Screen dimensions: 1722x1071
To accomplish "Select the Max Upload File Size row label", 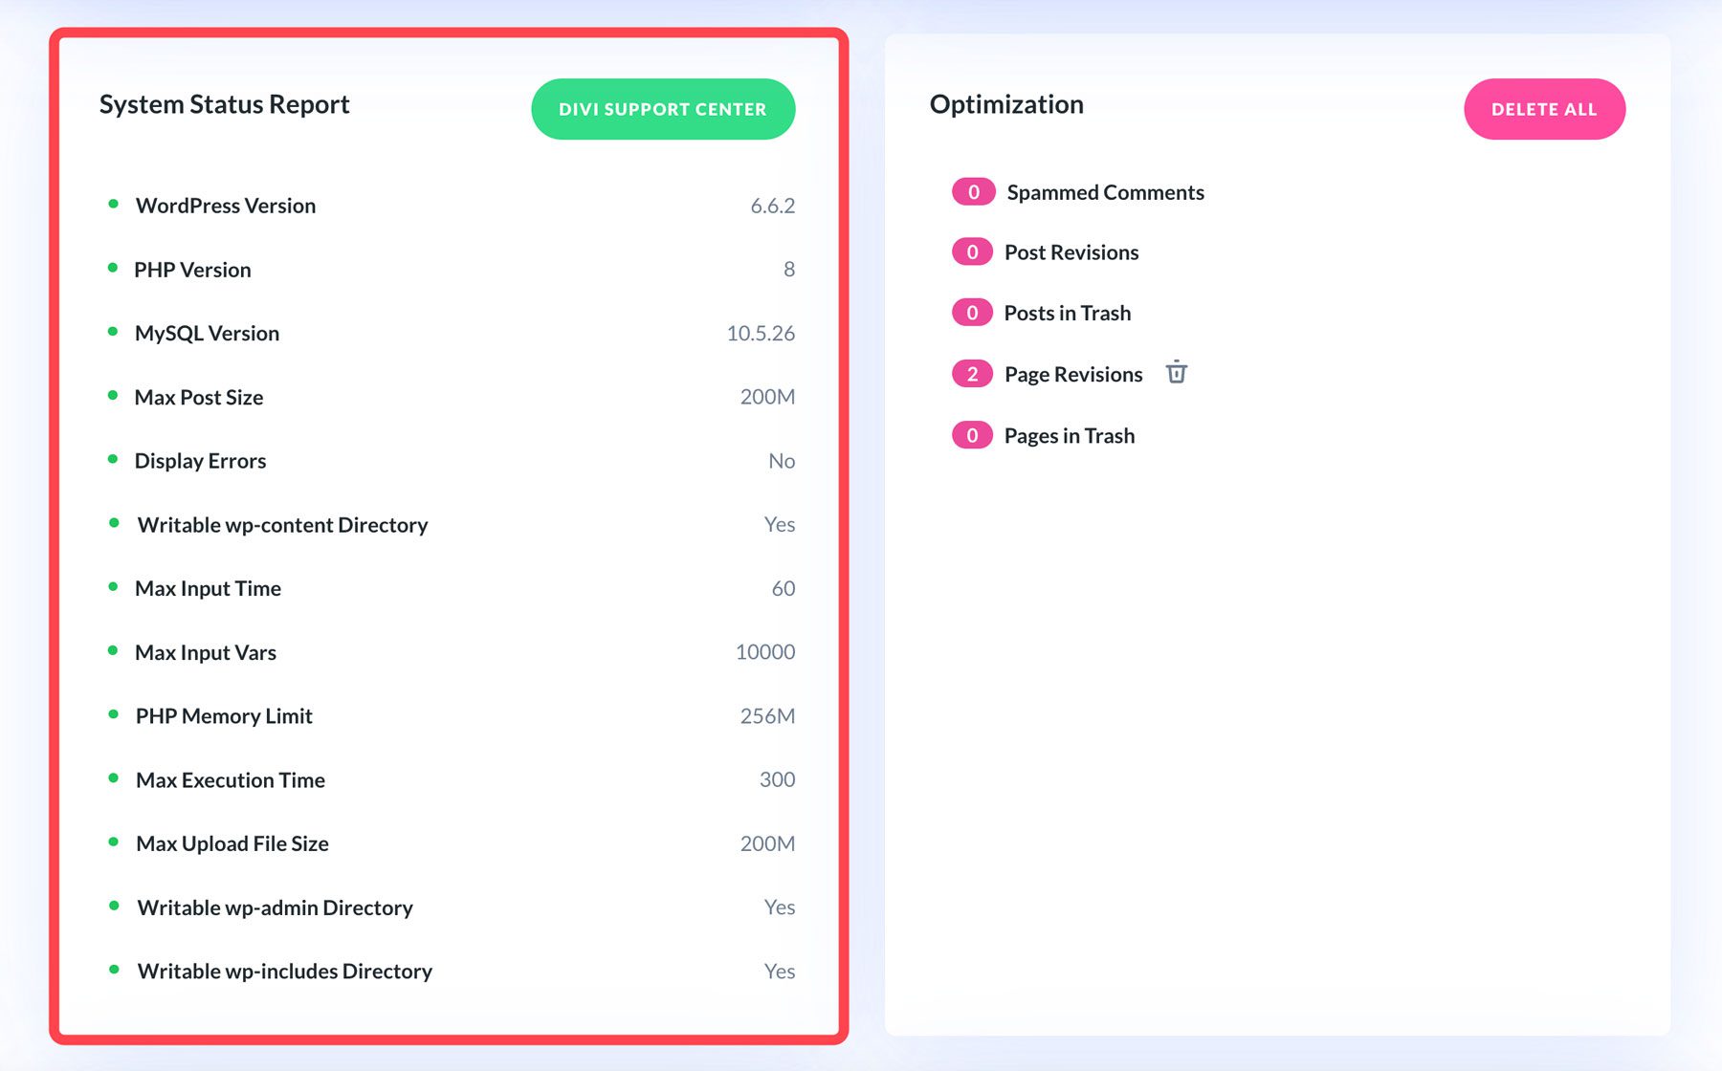I will pyautogui.click(x=232, y=843).
